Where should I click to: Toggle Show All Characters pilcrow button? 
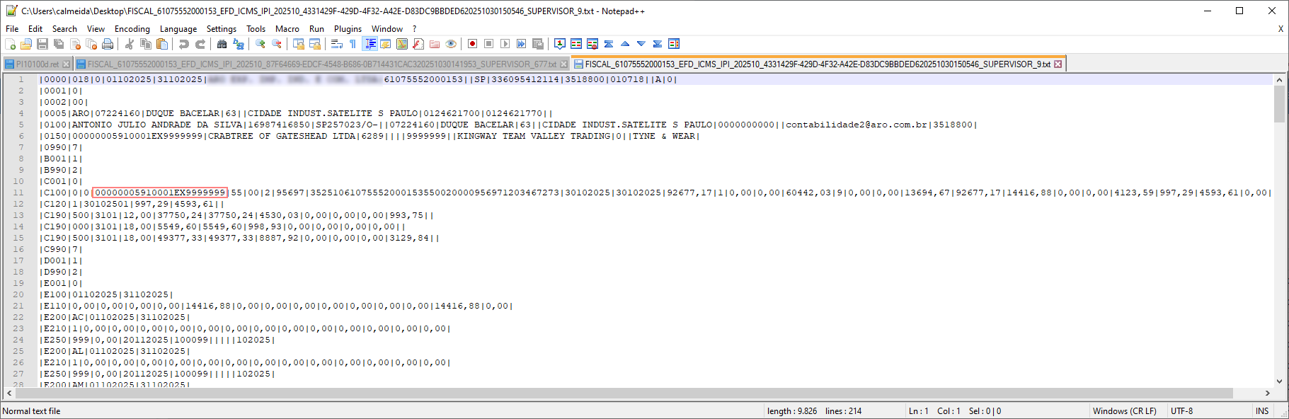353,44
